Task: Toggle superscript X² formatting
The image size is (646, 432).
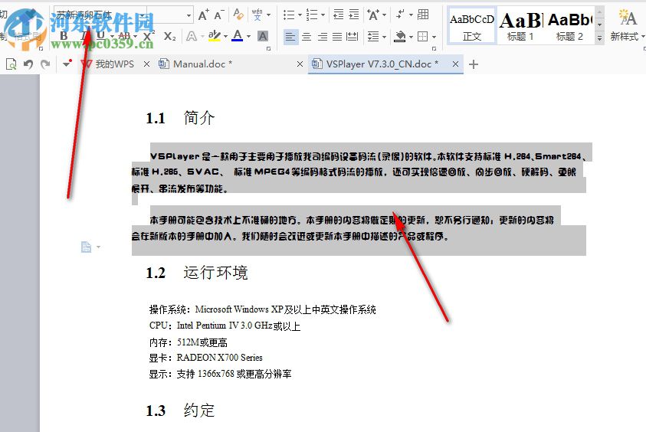Action: pos(149,36)
